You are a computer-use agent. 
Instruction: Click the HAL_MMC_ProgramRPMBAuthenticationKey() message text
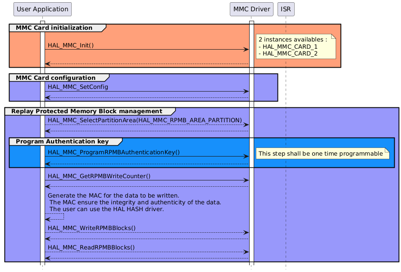point(114,152)
